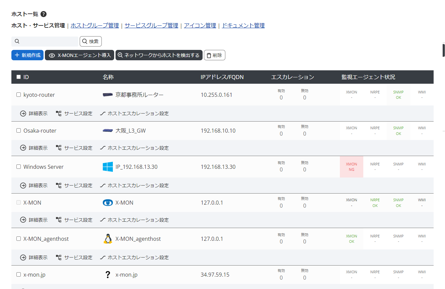Click IP address 192.168.10.10
Viewport: 445px width, 289px height.
[x=218, y=131]
